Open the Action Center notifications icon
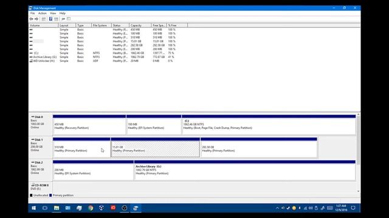 point(353,208)
